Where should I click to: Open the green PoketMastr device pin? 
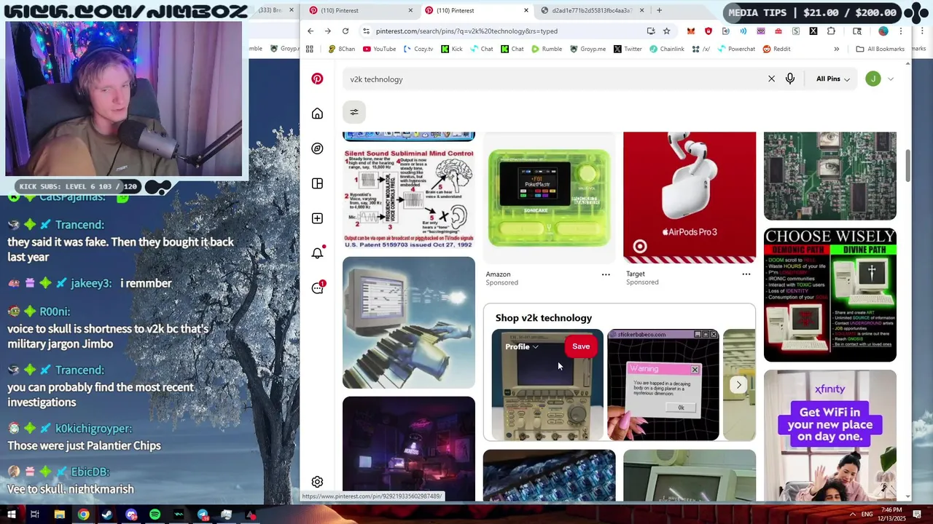550,198
